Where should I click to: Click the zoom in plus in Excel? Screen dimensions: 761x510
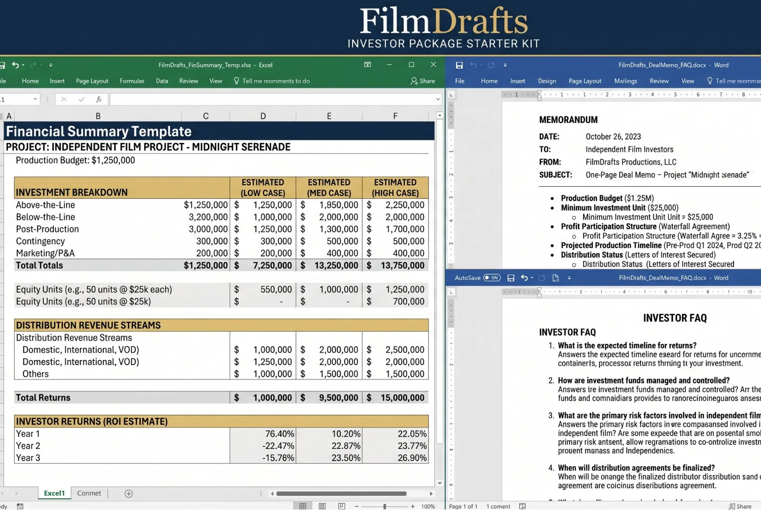[x=413, y=506]
